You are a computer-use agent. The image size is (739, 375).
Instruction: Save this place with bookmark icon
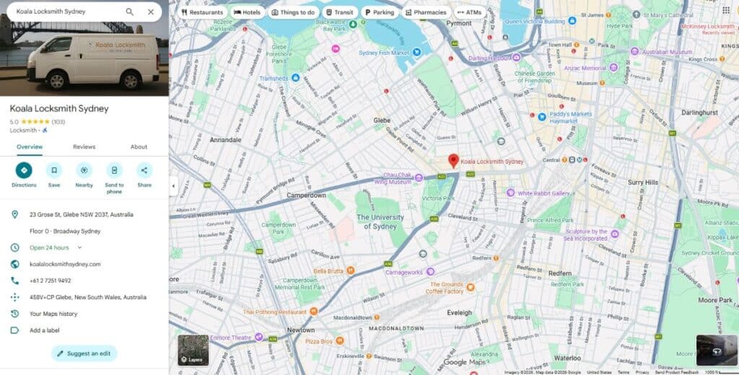click(x=54, y=170)
